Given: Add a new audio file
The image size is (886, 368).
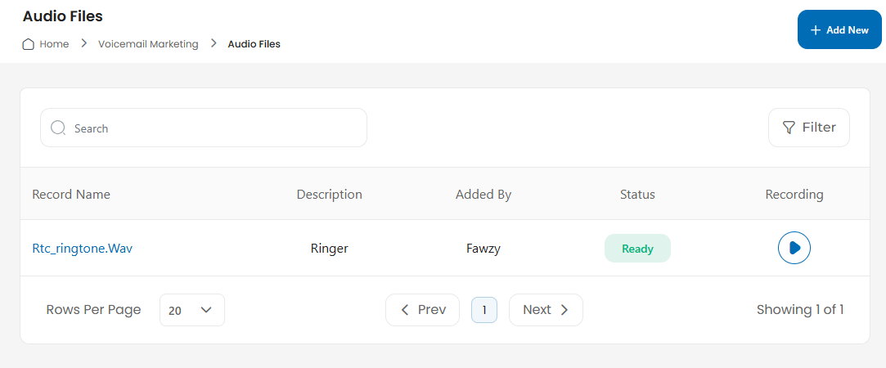Looking at the screenshot, I should coord(839,29).
